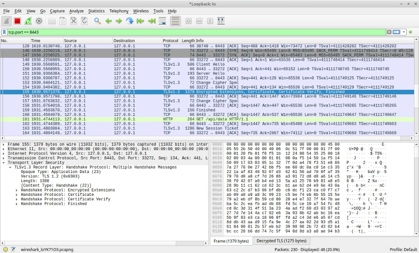Save the capture file icon

(x=63, y=21)
